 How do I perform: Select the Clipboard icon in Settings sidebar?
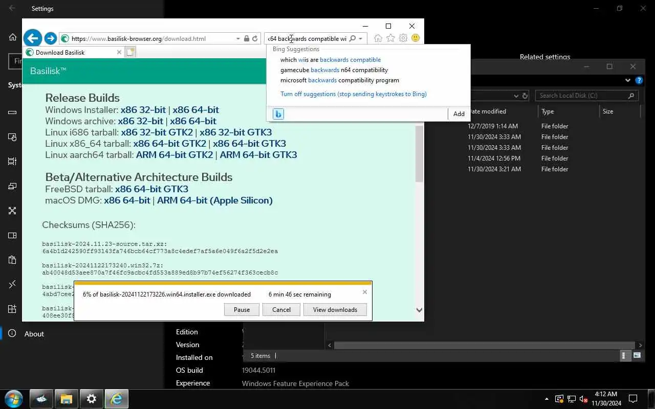click(12, 260)
